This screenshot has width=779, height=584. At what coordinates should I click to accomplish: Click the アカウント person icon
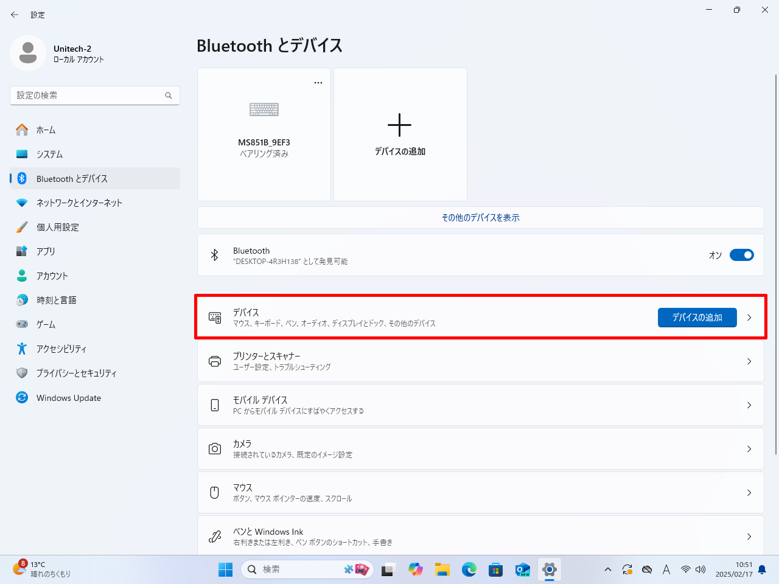(22, 276)
